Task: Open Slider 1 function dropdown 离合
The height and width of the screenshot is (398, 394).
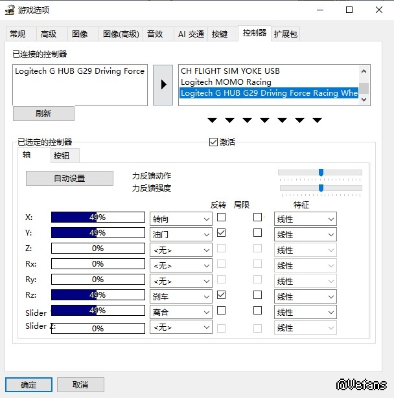Action: (181, 312)
